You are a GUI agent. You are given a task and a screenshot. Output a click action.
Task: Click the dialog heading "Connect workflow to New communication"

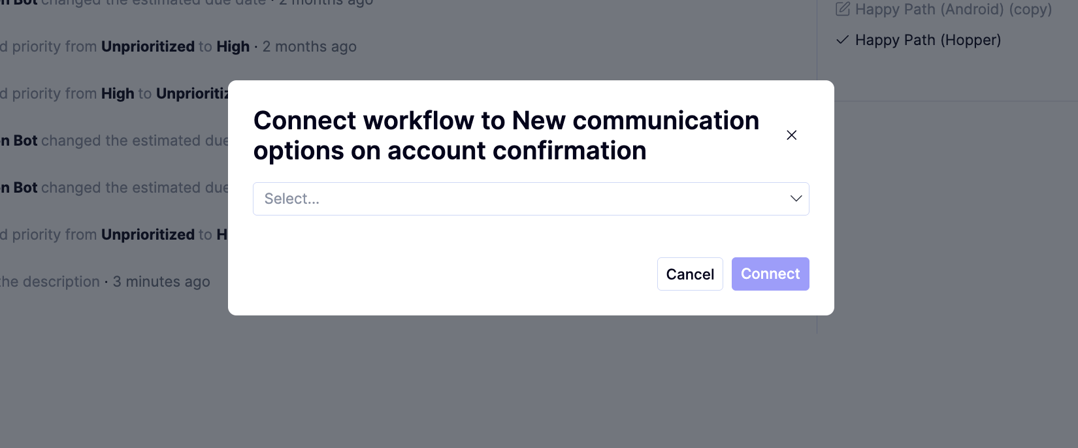[x=506, y=121]
